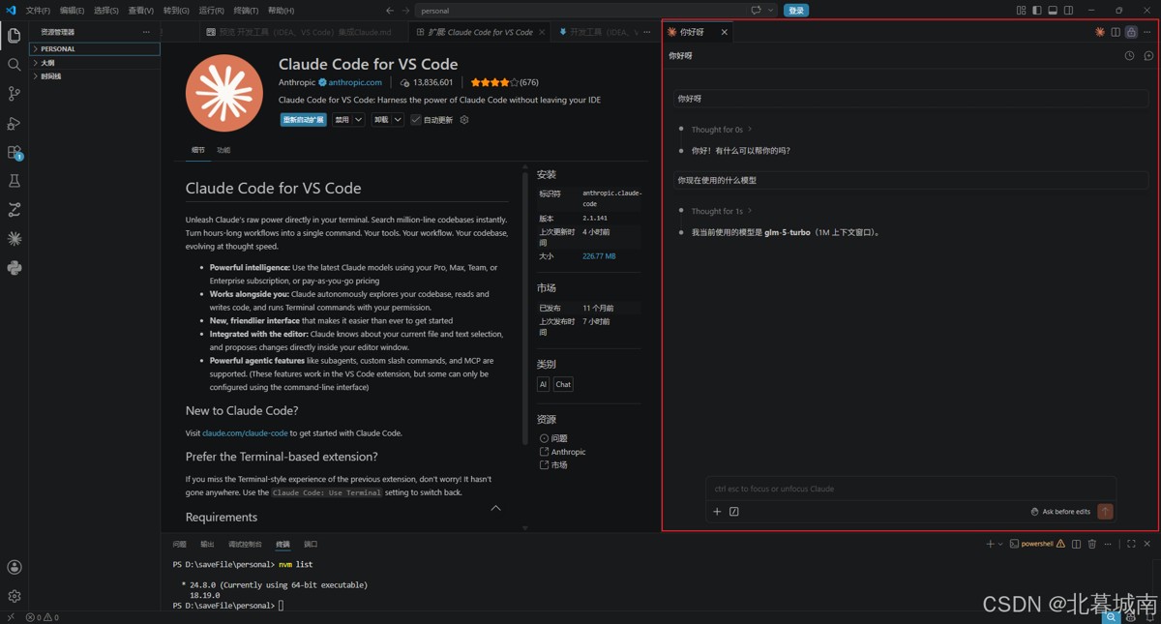
Task: Open the Search view in activity bar
Action: [14, 65]
